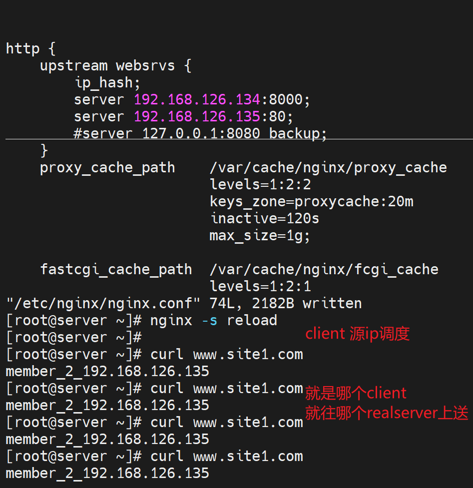Click the /var/cache/nginx/proxy_cache path

tap(328, 168)
